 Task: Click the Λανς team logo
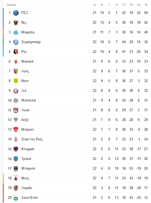pyautogui.click(x=16, y=71)
